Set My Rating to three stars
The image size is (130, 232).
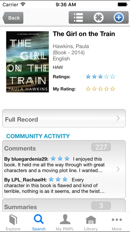tap(100, 89)
